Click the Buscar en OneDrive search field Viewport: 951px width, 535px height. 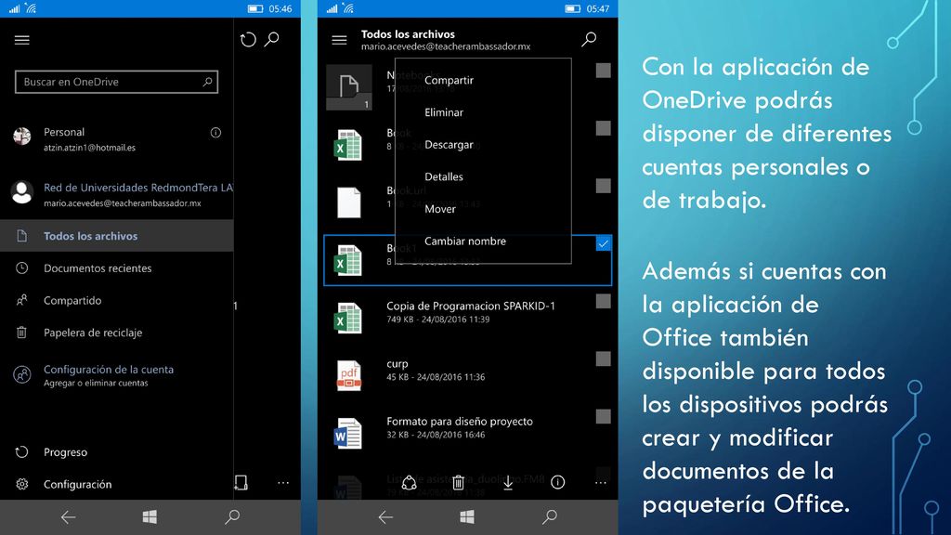pyautogui.click(x=116, y=82)
